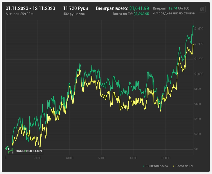212x174 pixels.
Task: Click the $1,400 y-axis label
Action: (199, 44)
